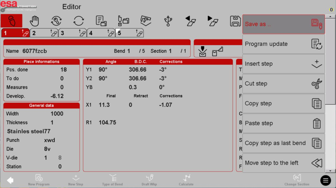336x188 pixels.
Task: Open the punch and die tools folder icon
Action: (123, 21)
